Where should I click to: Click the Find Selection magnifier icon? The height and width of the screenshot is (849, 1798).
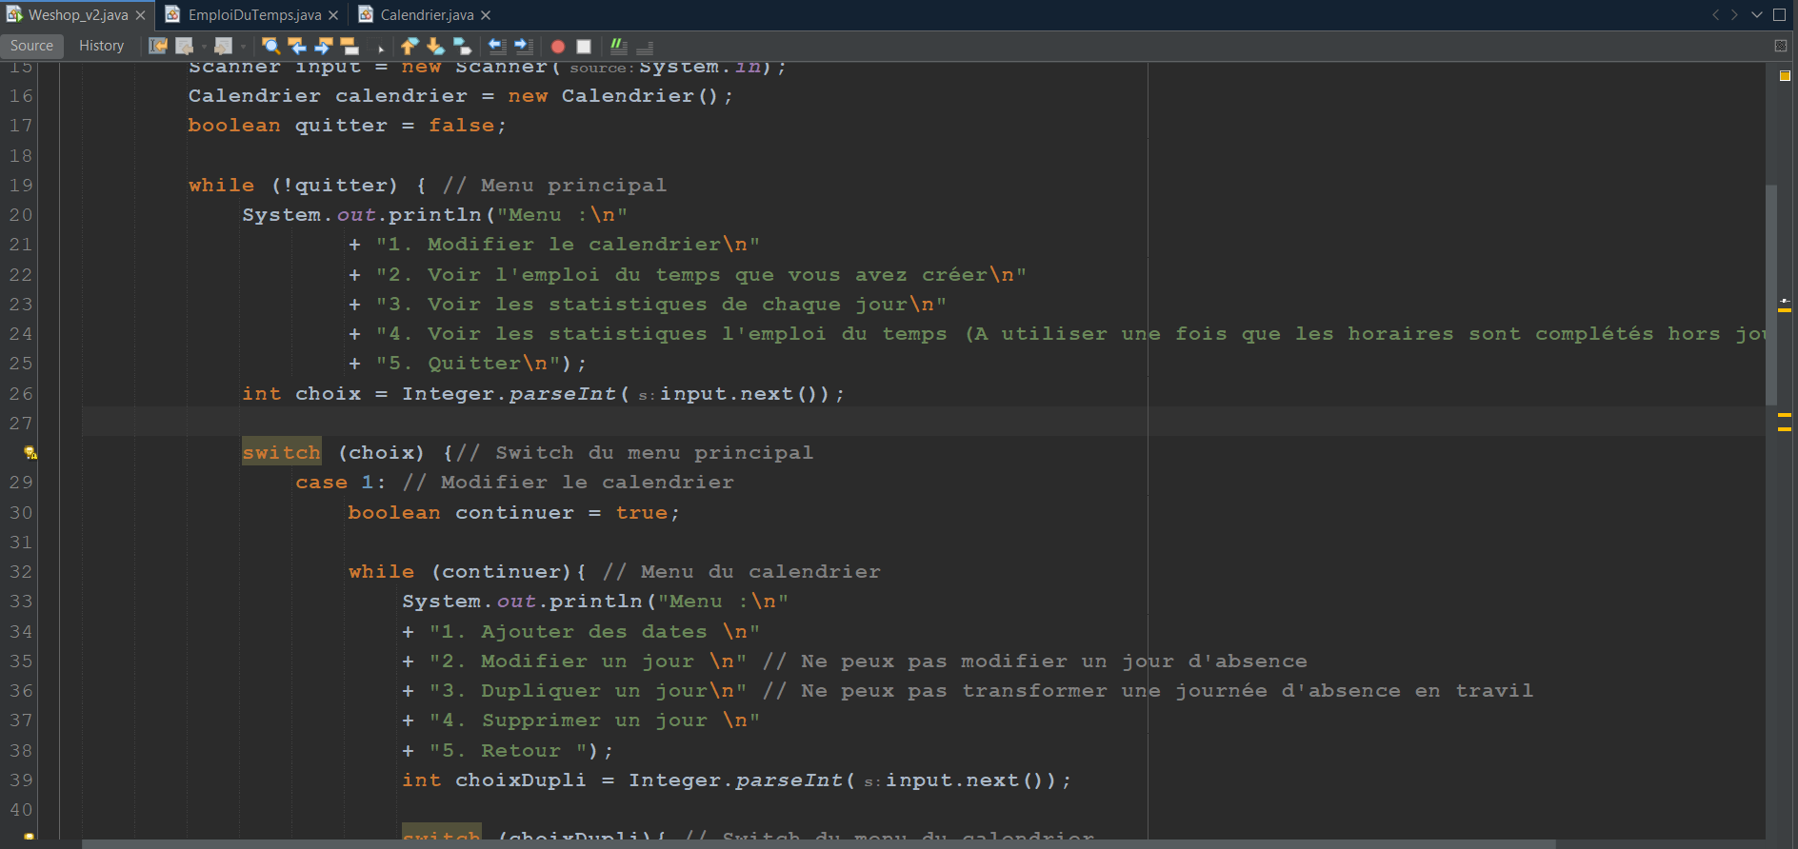(270, 46)
